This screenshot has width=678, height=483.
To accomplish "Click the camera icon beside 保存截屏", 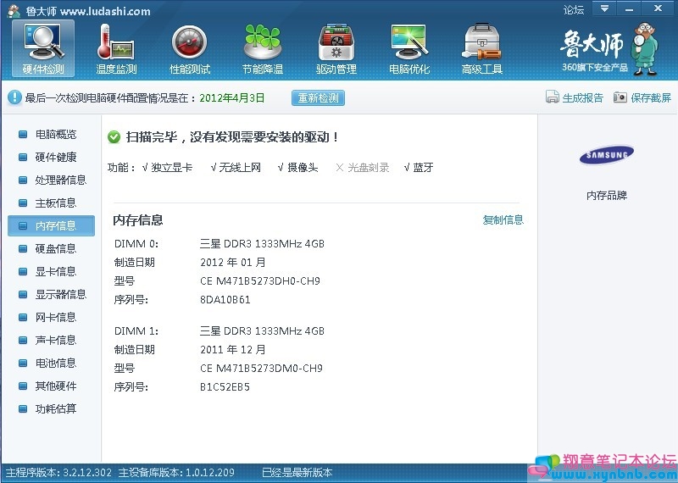I will 620,97.
